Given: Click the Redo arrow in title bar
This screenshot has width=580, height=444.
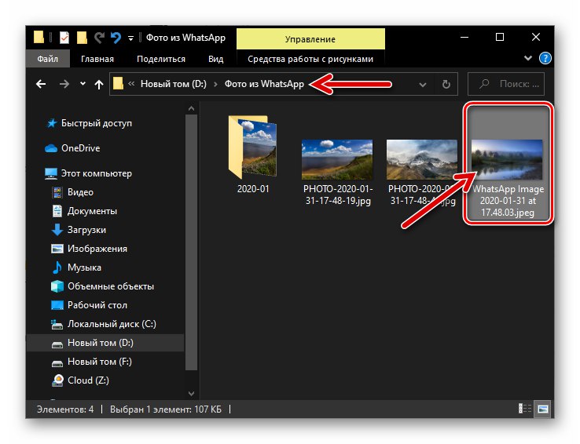Looking at the screenshot, I should point(99,38).
